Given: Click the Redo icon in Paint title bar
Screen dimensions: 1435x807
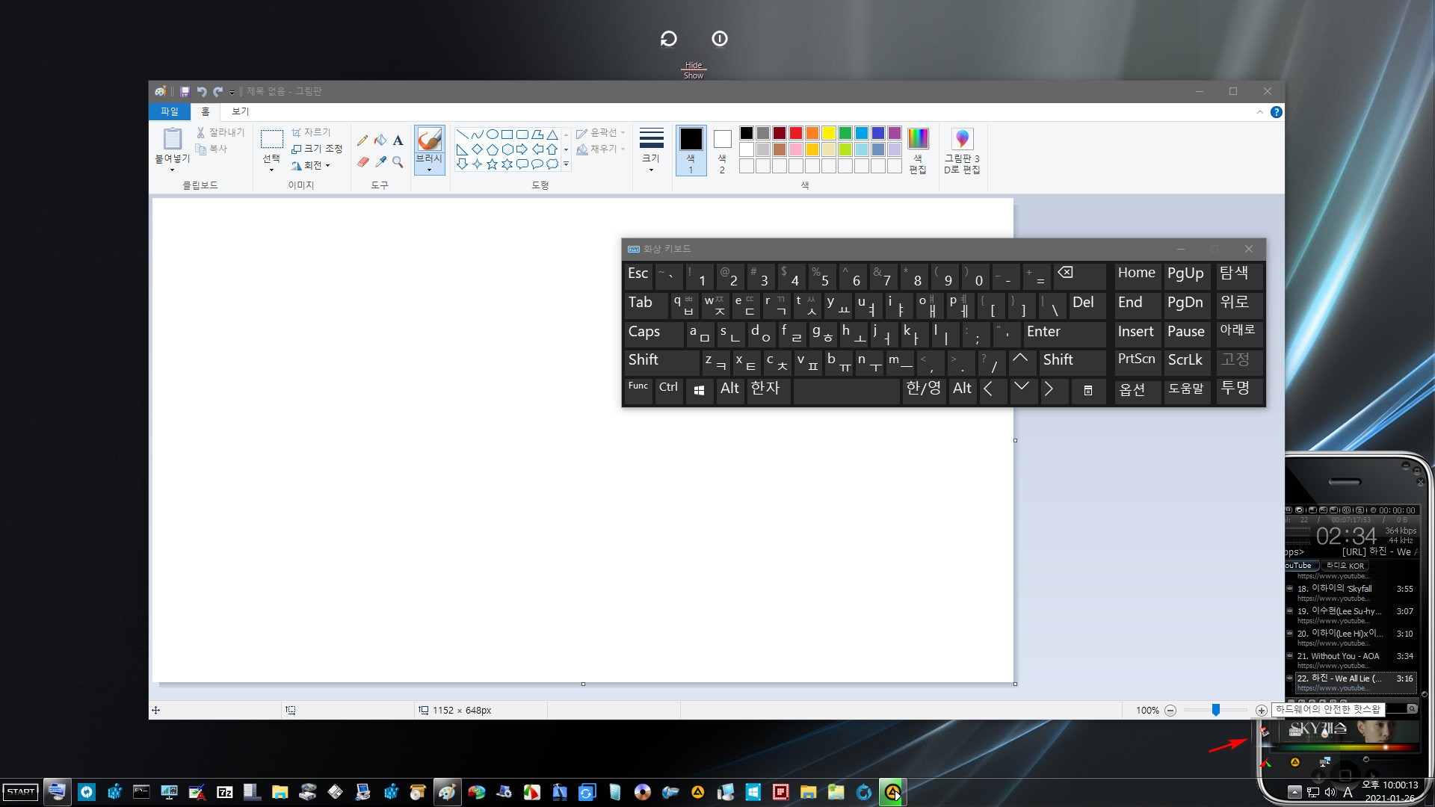Looking at the screenshot, I should pos(217,91).
